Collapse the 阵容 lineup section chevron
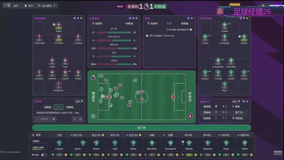This screenshot has height=160, width=284. click(x=33, y=135)
